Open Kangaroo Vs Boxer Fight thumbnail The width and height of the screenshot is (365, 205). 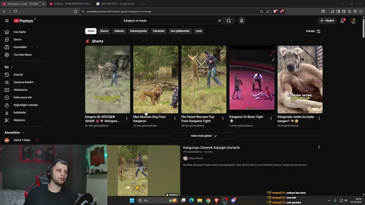point(252,79)
